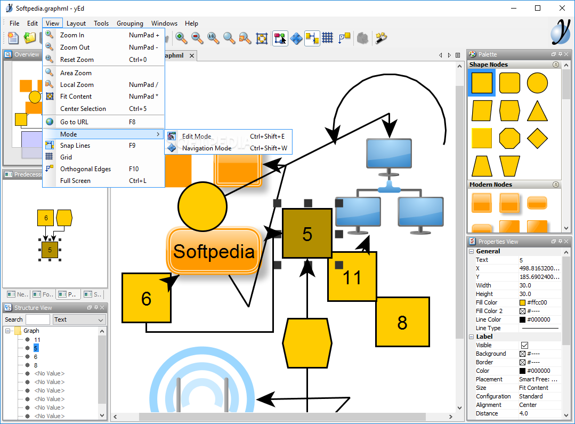This screenshot has height=424, width=575.
Task: Select Edit Mode in the submenu
Action: tap(229, 136)
